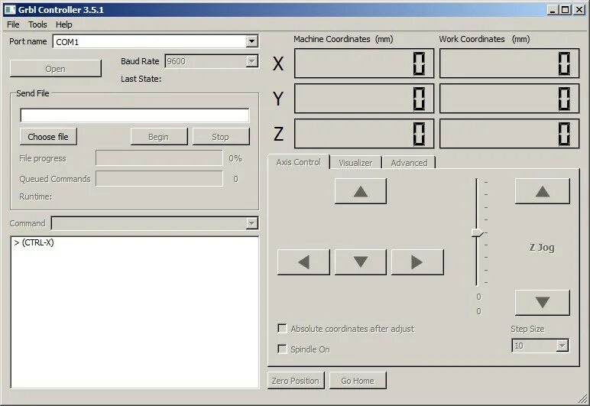
Task: Enable Absolute coordinates after adjust
Action: coord(282,328)
